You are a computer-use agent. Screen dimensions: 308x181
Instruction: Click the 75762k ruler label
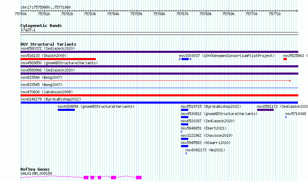pyautogui.click(x=67, y=14)
